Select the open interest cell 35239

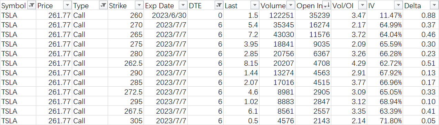click(313, 15)
